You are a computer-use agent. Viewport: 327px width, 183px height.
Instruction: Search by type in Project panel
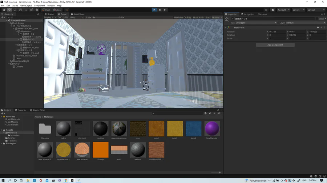click(x=205, y=113)
